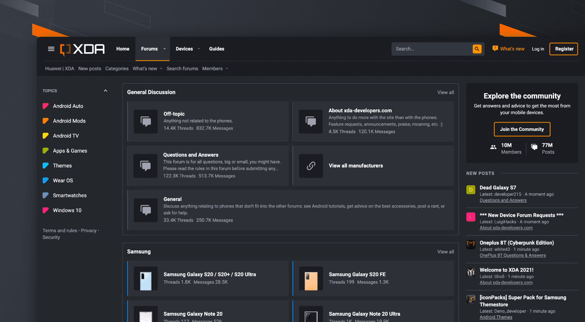Click the Apps & Games topic icon

coord(46,151)
